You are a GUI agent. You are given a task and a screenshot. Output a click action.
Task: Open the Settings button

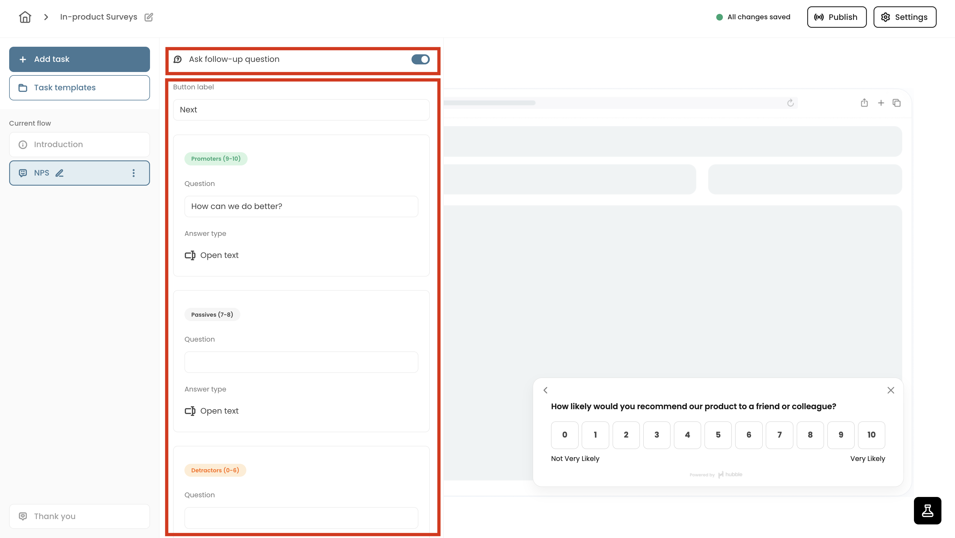click(904, 17)
